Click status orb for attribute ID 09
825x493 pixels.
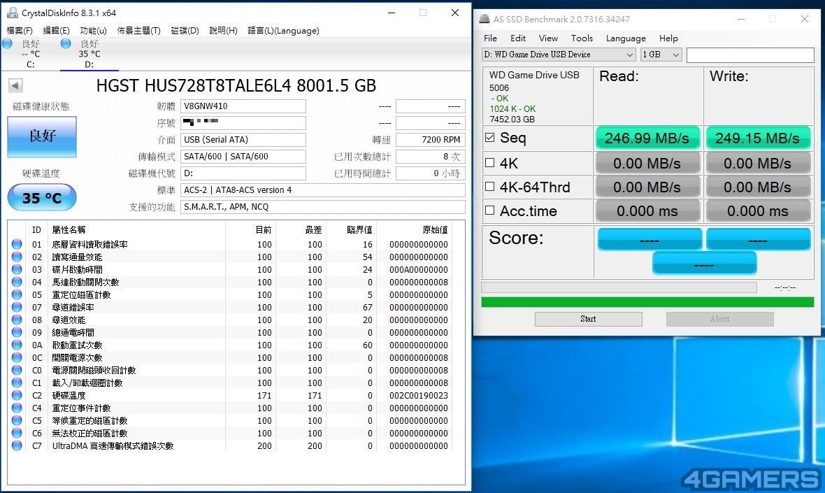coord(17,333)
